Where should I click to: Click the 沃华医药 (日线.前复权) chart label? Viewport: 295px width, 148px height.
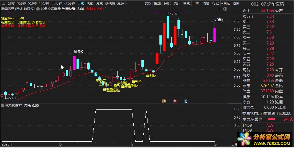click(x=18, y=9)
